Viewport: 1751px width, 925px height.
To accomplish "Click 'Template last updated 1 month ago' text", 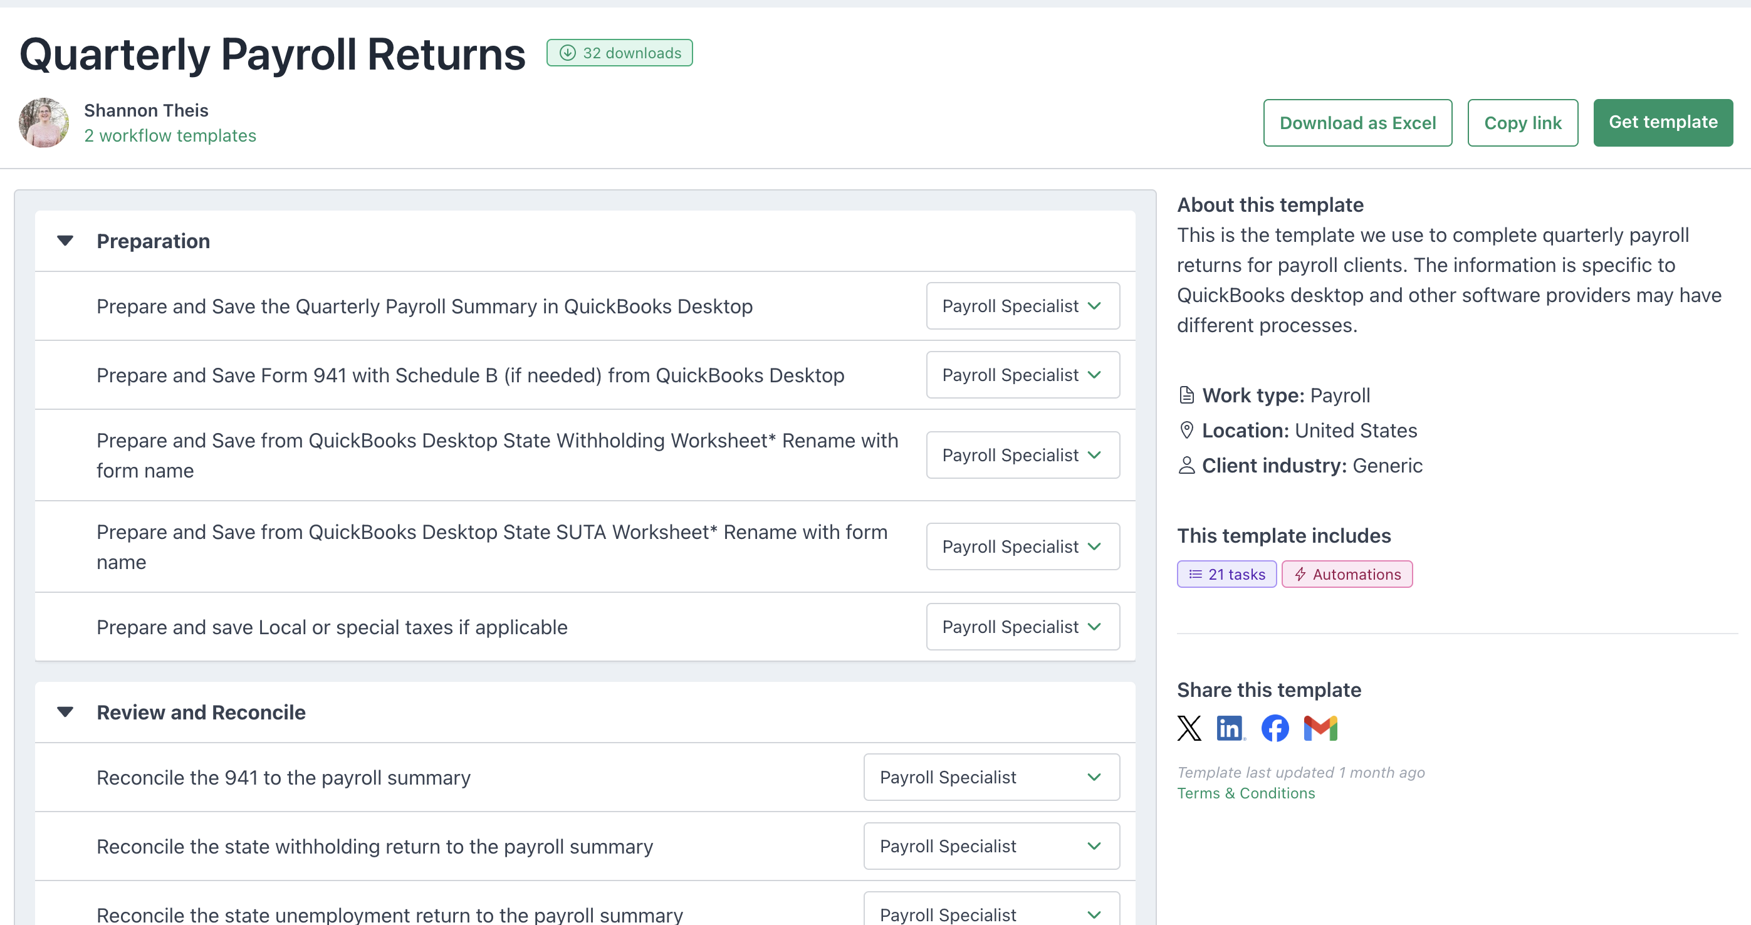I will (x=1301, y=773).
